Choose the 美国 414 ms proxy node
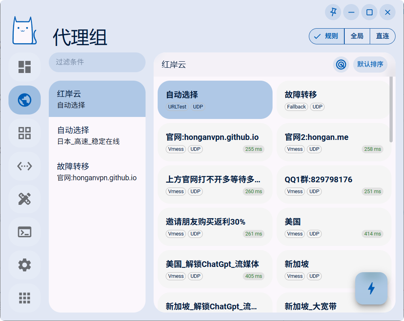The height and width of the screenshot is (321, 404). coord(333,227)
